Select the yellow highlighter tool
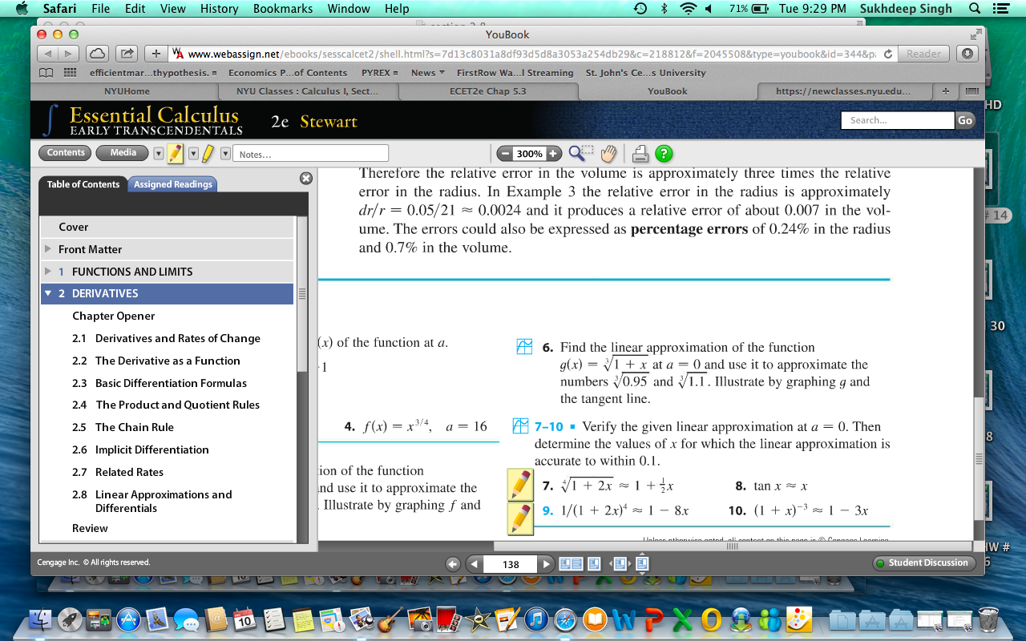This screenshot has width=1026, height=641. (x=207, y=153)
